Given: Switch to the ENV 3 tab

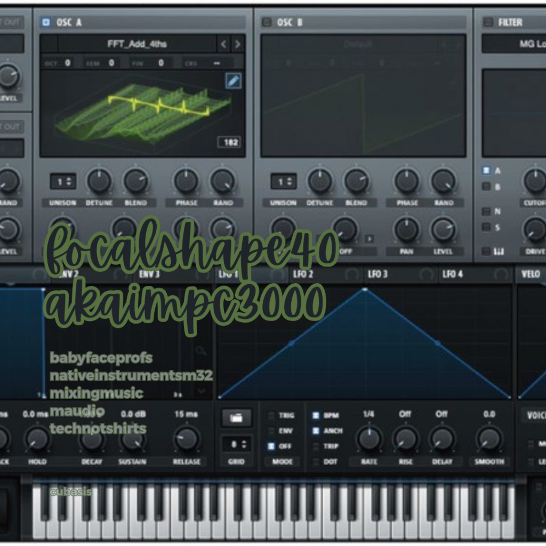Looking at the screenshot, I should click(149, 275).
